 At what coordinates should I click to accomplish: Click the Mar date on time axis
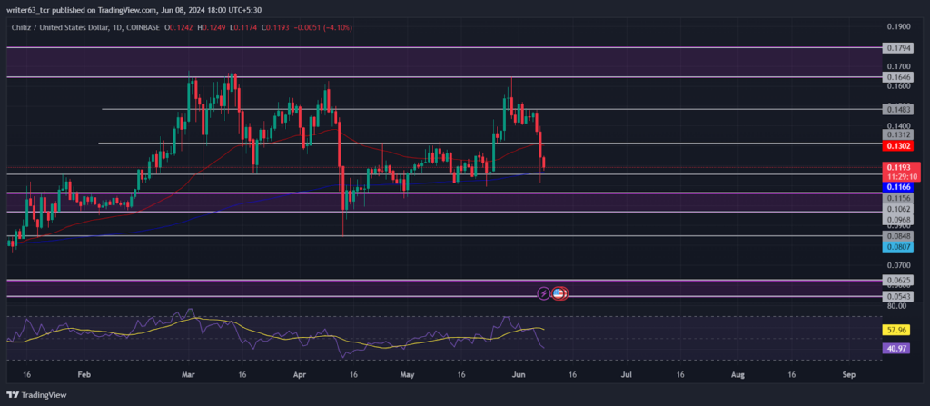point(188,375)
